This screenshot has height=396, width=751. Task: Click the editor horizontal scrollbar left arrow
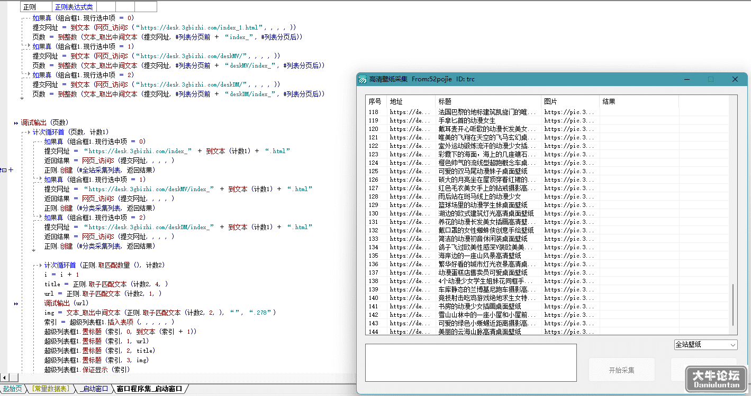pos(4,378)
